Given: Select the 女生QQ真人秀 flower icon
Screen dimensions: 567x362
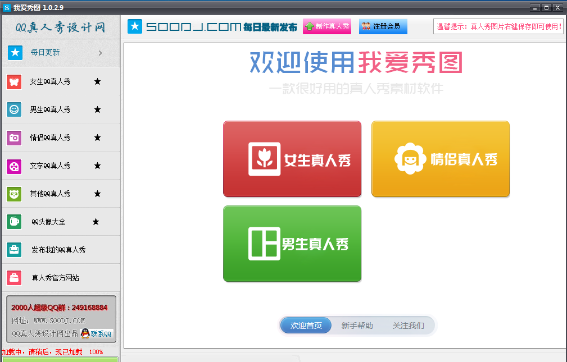Looking at the screenshot, I should click(13, 81).
